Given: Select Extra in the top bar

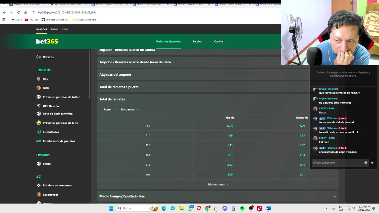Looking at the screenshot, I should point(65,29).
